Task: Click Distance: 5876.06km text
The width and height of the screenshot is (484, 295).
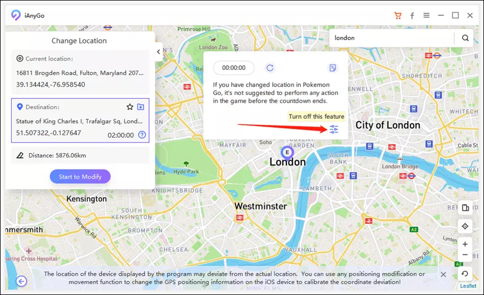Action: coord(58,155)
